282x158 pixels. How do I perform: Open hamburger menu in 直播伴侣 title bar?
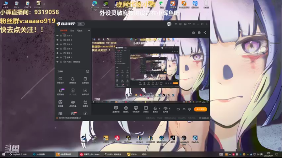194,24
